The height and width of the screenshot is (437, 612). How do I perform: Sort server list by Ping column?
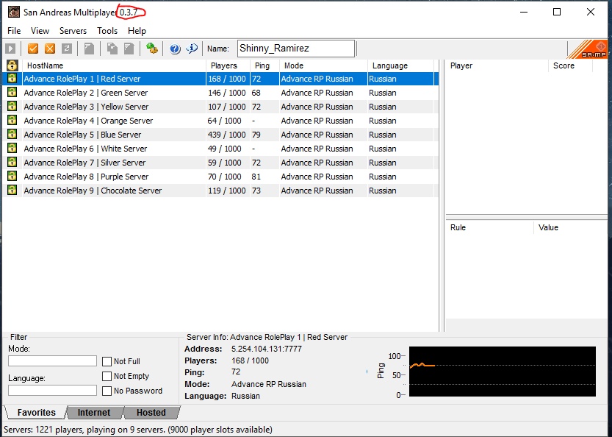[x=262, y=65]
